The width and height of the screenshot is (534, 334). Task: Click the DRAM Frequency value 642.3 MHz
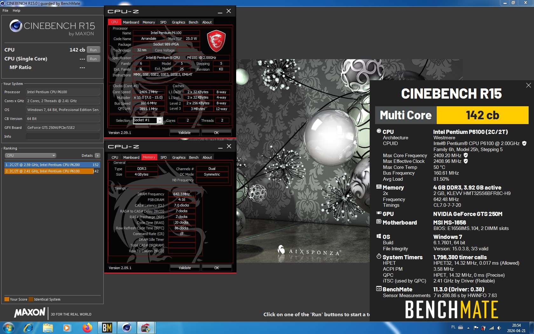[x=181, y=194]
